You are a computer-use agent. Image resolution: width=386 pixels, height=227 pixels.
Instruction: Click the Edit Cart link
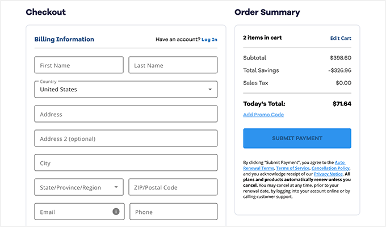tap(341, 39)
